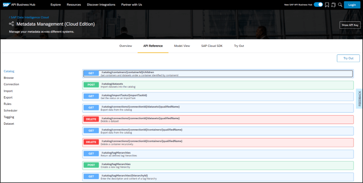Open Discover Integrations in top navigation
The height and width of the screenshot is (183, 363).
tap(101, 4)
